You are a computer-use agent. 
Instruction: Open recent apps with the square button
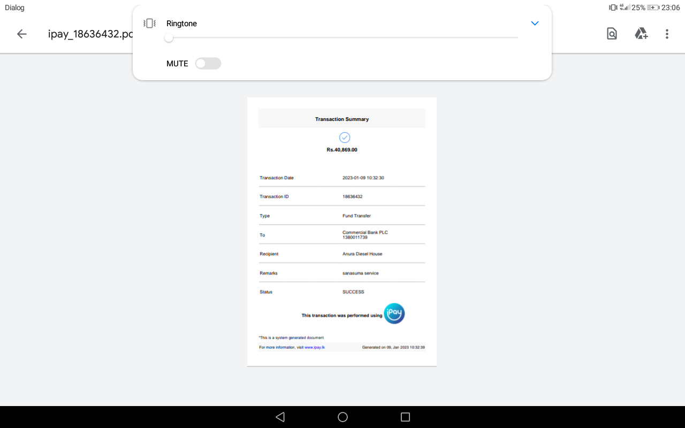(405, 417)
